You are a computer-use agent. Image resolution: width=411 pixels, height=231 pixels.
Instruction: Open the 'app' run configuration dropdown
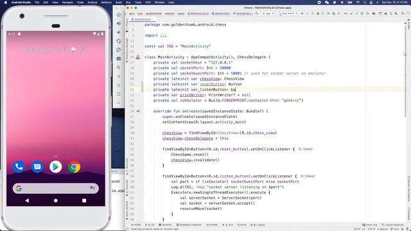click(268, 13)
